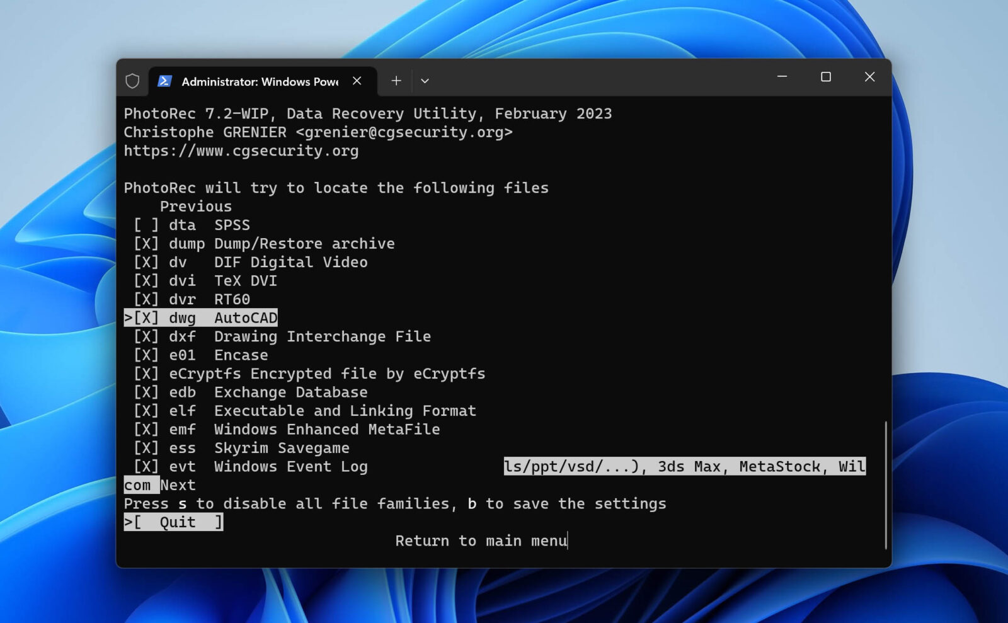Select Next to view more file families
Viewport: 1008px width, 623px height.
point(177,485)
